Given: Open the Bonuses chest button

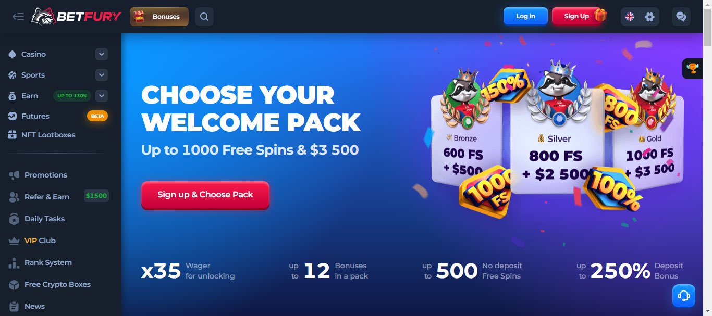Looking at the screenshot, I should tap(159, 17).
